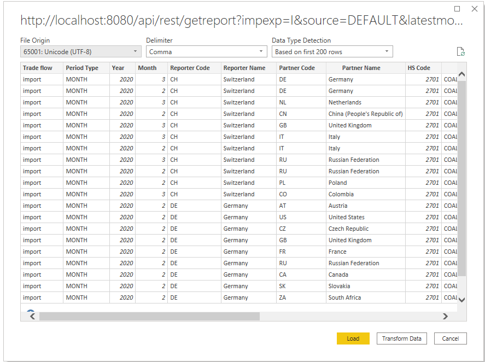Click the Load button

(353, 338)
